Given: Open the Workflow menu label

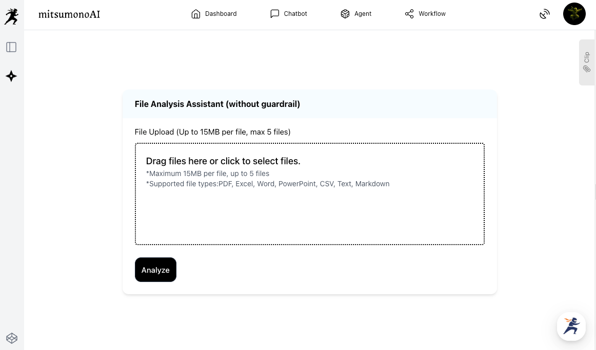Looking at the screenshot, I should point(432,14).
